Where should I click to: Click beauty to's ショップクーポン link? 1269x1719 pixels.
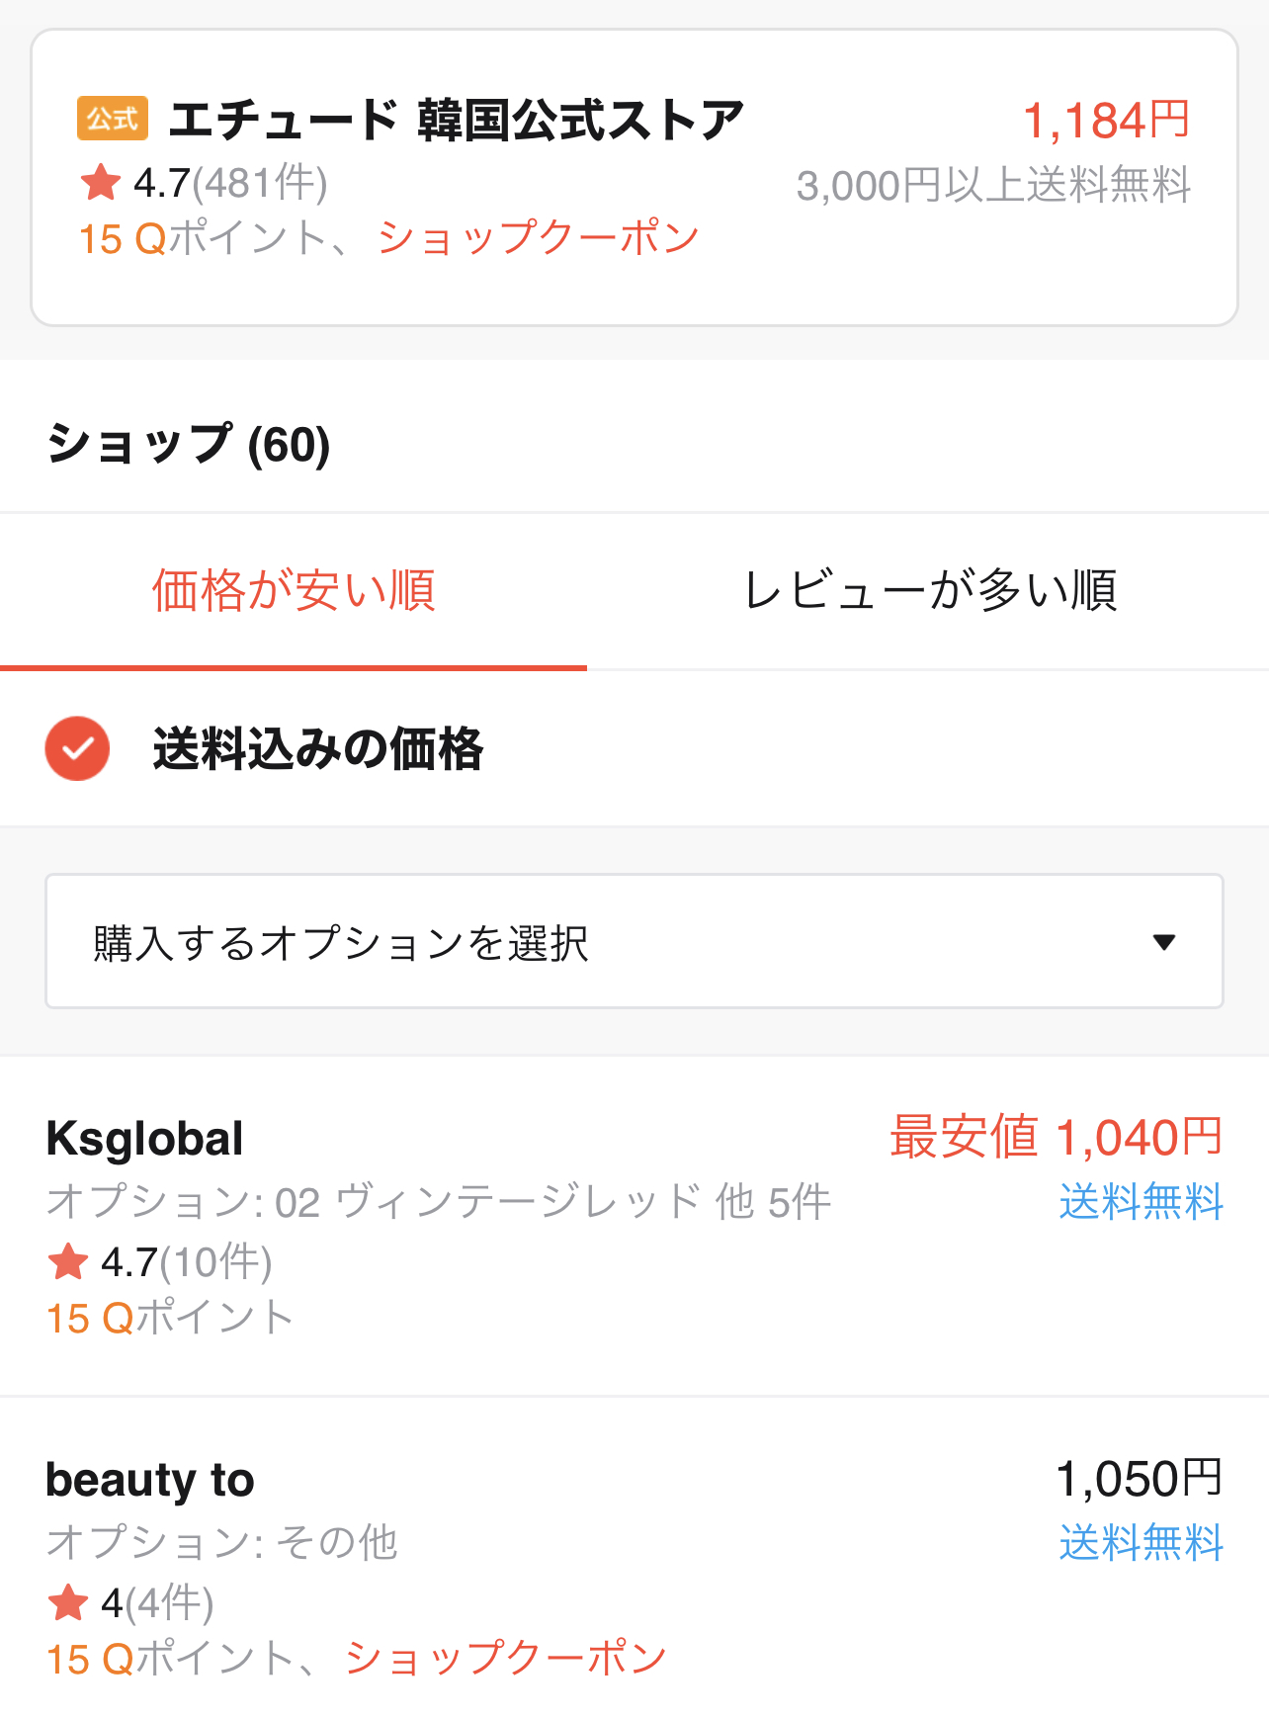tap(506, 1659)
